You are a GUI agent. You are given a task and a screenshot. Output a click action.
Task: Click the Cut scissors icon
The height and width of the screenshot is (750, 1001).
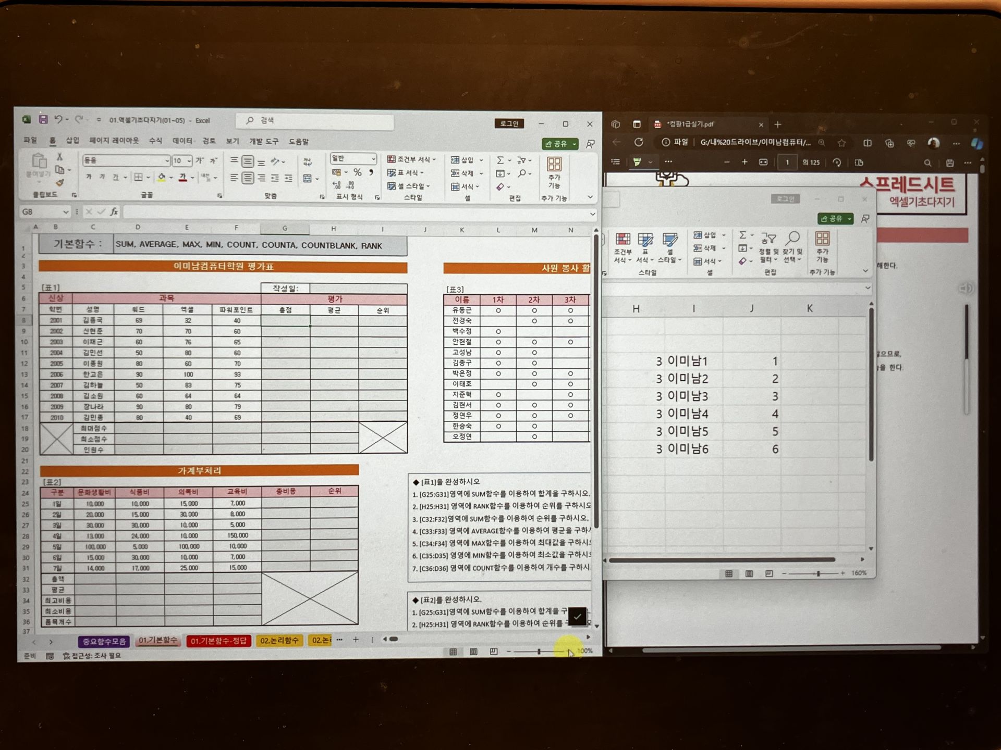59,157
